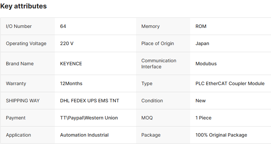
Task: Click the Modbus interface value
Action: pyautogui.click(x=206, y=64)
